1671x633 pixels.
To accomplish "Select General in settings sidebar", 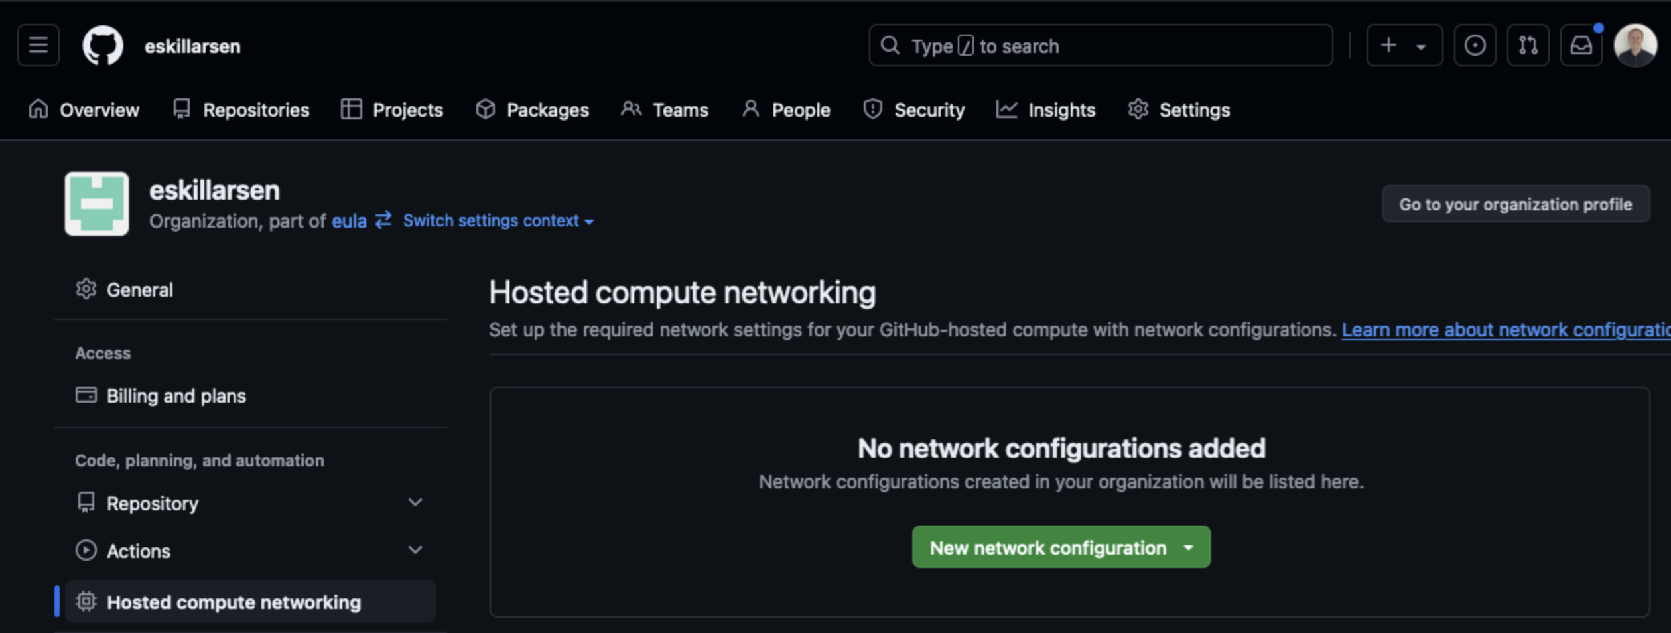I will (250, 290).
